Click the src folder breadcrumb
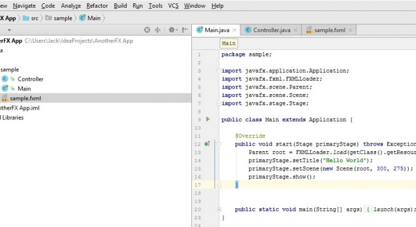Viewport: 416px width, 227px height. point(34,18)
